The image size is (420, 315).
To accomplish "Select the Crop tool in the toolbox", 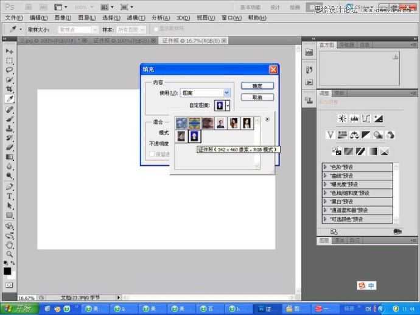I will (10, 89).
